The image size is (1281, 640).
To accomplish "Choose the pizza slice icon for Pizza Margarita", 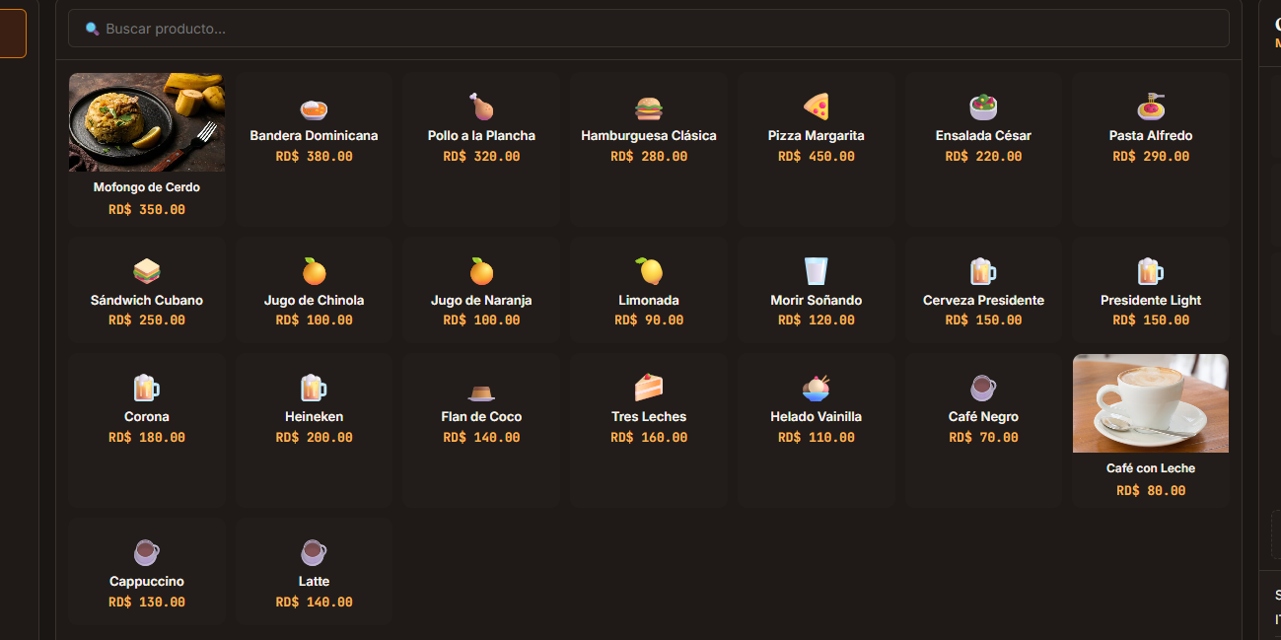I will click(x=817, y=107).
